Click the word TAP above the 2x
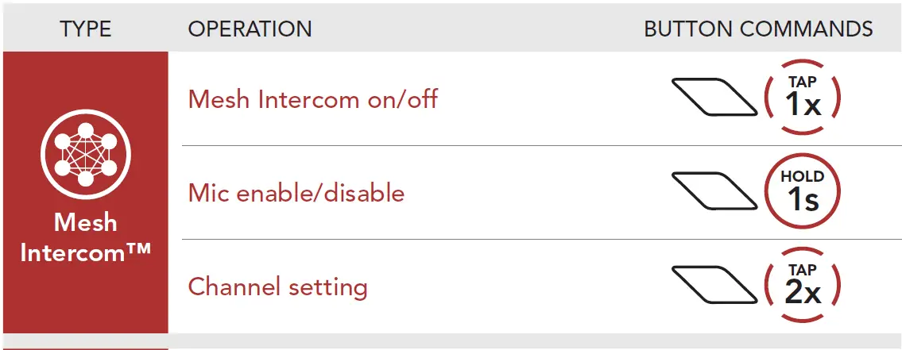Viewport: 902px width, 350px height. pyautogui.click(x=803, y=270)
